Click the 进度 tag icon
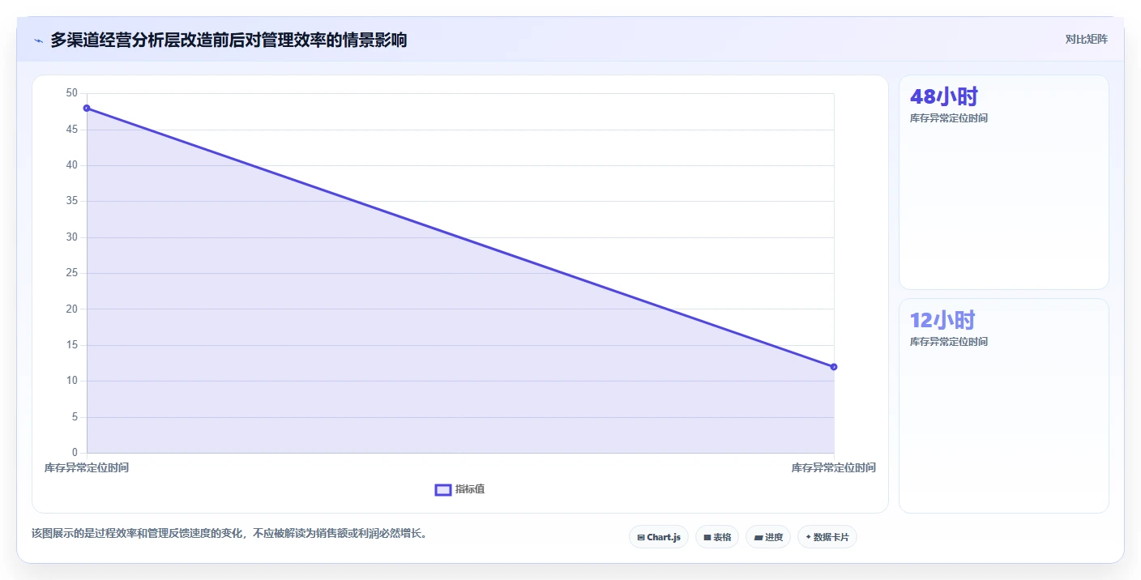The height and width of the screenshot is (580, 1141). [x=758, y=537]
